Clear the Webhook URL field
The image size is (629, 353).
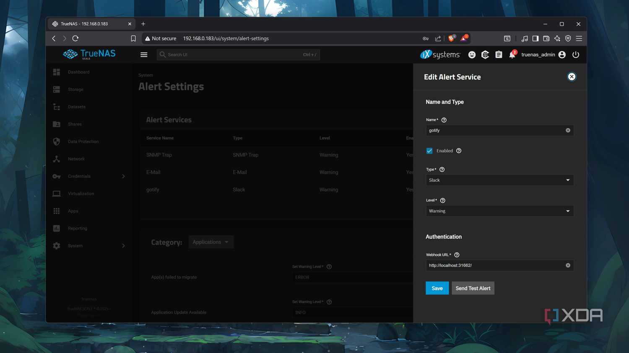coord(568,265)
